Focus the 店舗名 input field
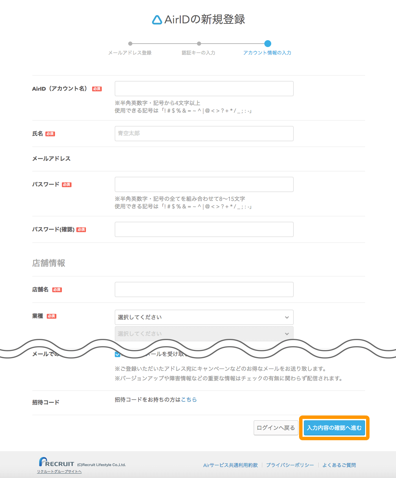Image resolution: width=396 pixels, height=478 pixels. [x=204, y=289]
